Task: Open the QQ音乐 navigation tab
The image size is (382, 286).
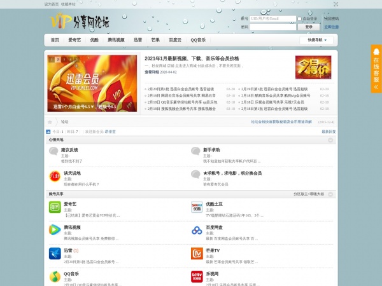Action: 198,40
